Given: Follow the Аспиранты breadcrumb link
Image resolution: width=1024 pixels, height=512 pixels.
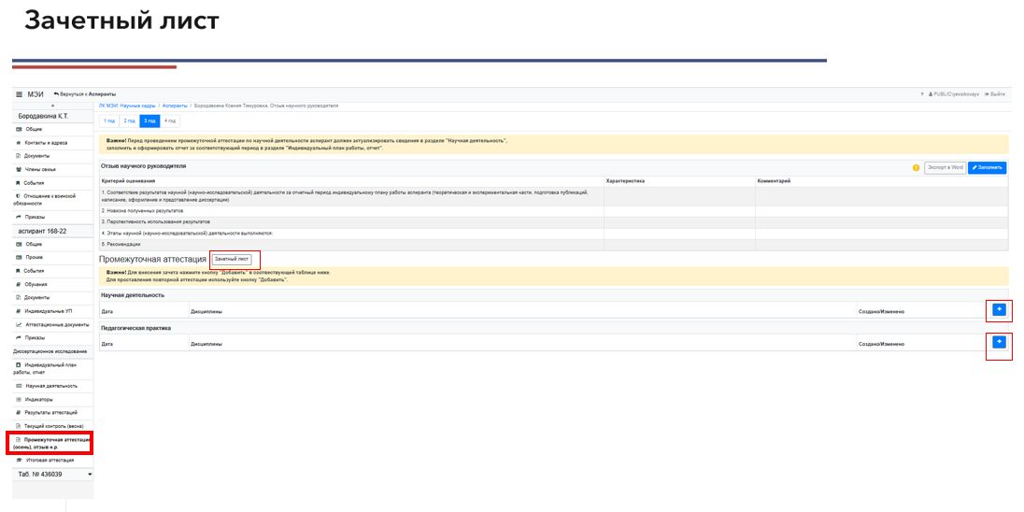Looking at the screenshot, I should [x=175, y=107].
